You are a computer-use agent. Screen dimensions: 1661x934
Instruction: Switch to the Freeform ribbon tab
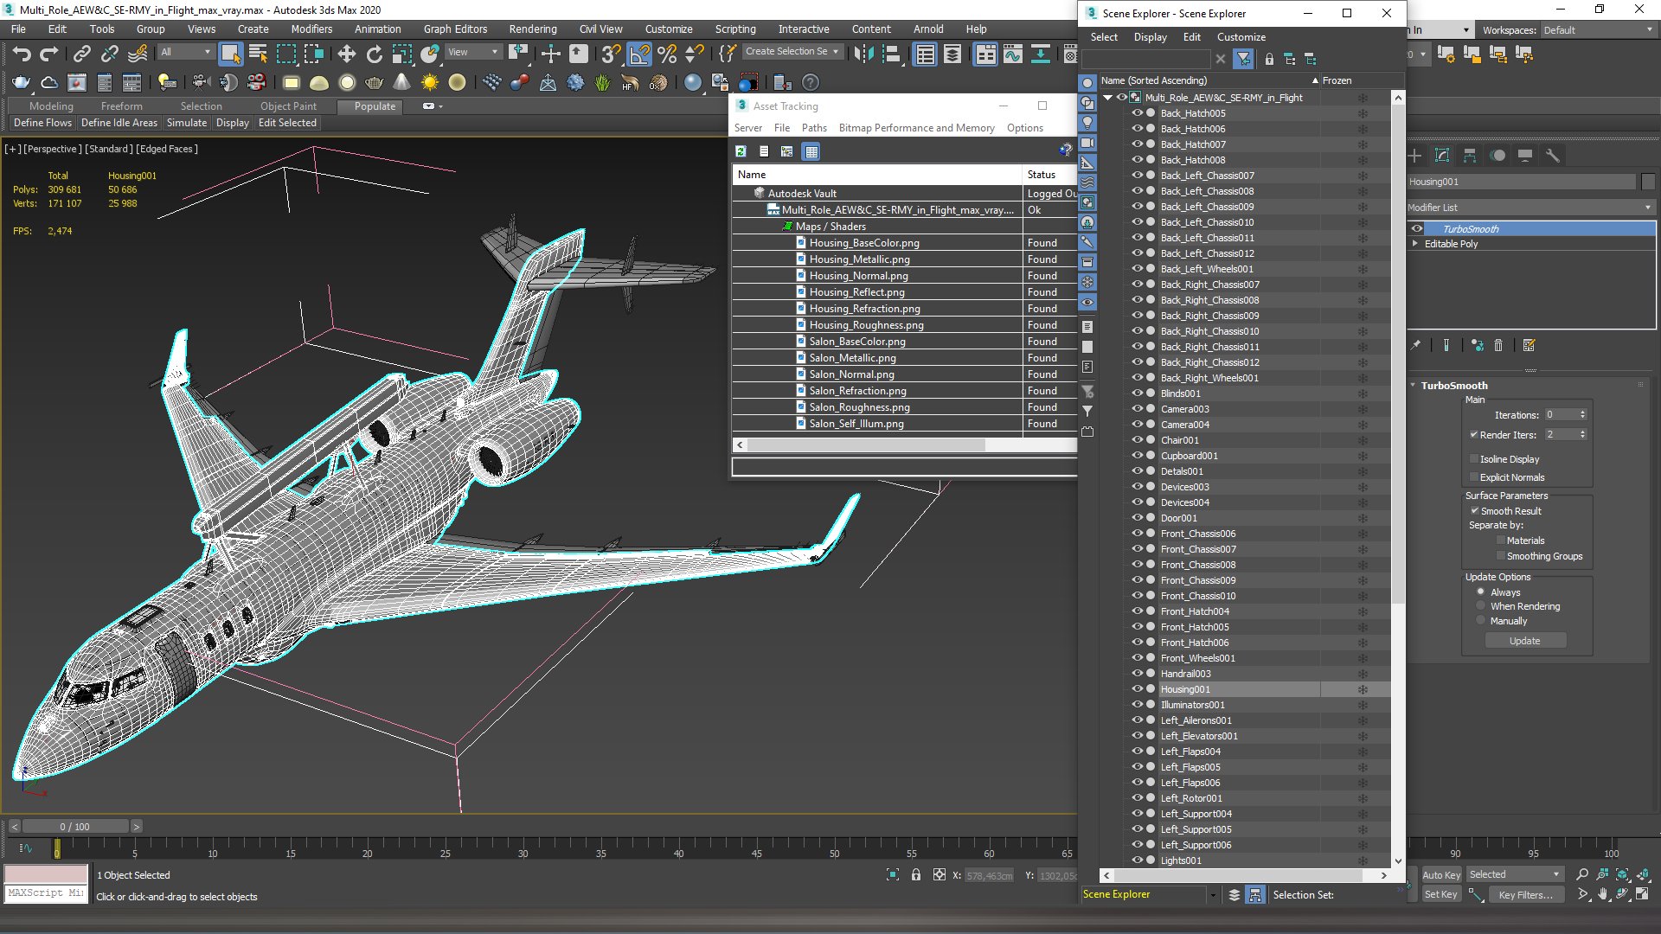(121, 106)
